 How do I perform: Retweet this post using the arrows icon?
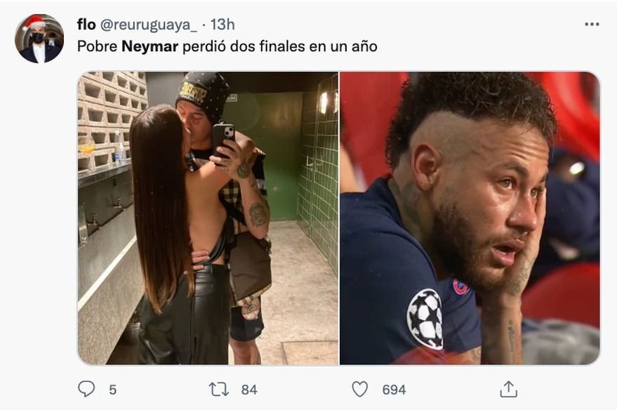tap(219, 389)
